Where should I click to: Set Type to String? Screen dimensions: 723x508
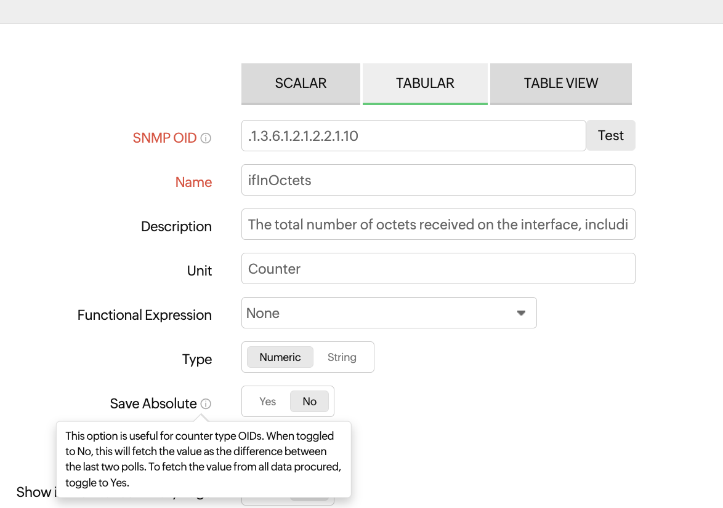coord(342,357)
